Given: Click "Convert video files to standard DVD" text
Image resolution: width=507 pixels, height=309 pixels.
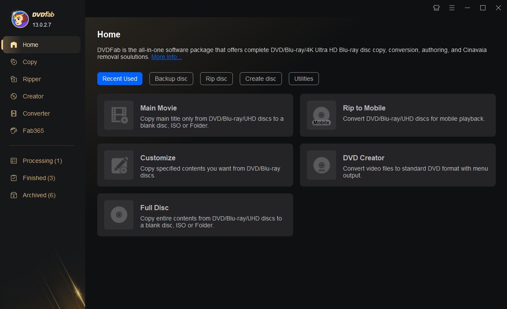Looking at the screenshot, I should coord(415,172).
